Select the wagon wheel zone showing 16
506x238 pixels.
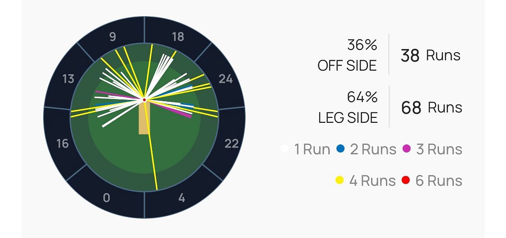[x=63, y=144]
